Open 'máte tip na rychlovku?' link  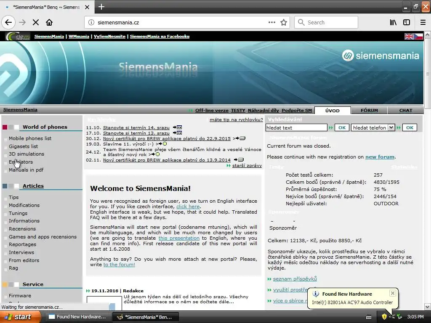(x=236, y=119)
